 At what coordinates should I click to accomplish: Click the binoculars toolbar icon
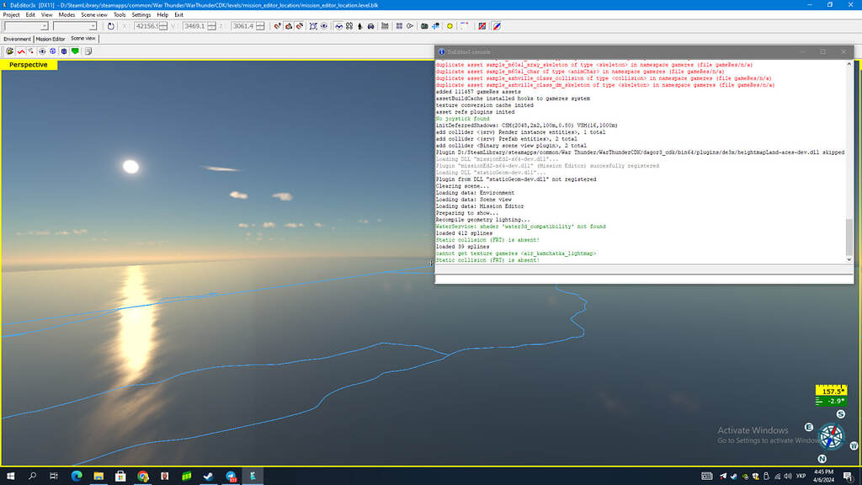[x=349, y=26]
